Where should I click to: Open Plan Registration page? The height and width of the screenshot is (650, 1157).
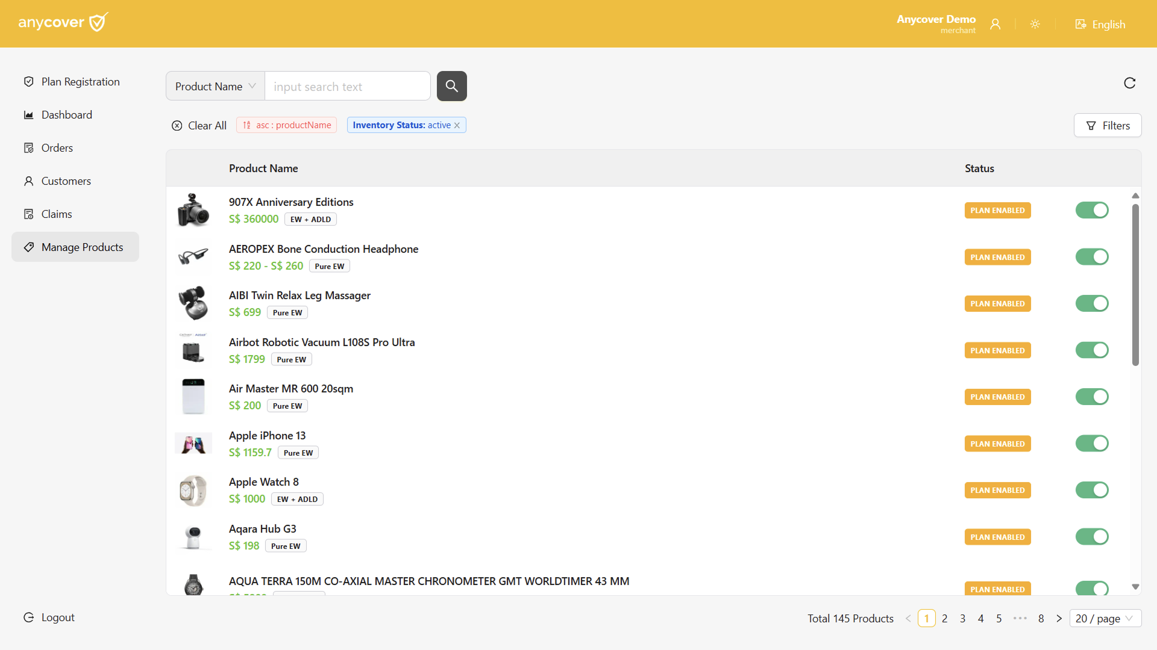[x=75, y=81]
